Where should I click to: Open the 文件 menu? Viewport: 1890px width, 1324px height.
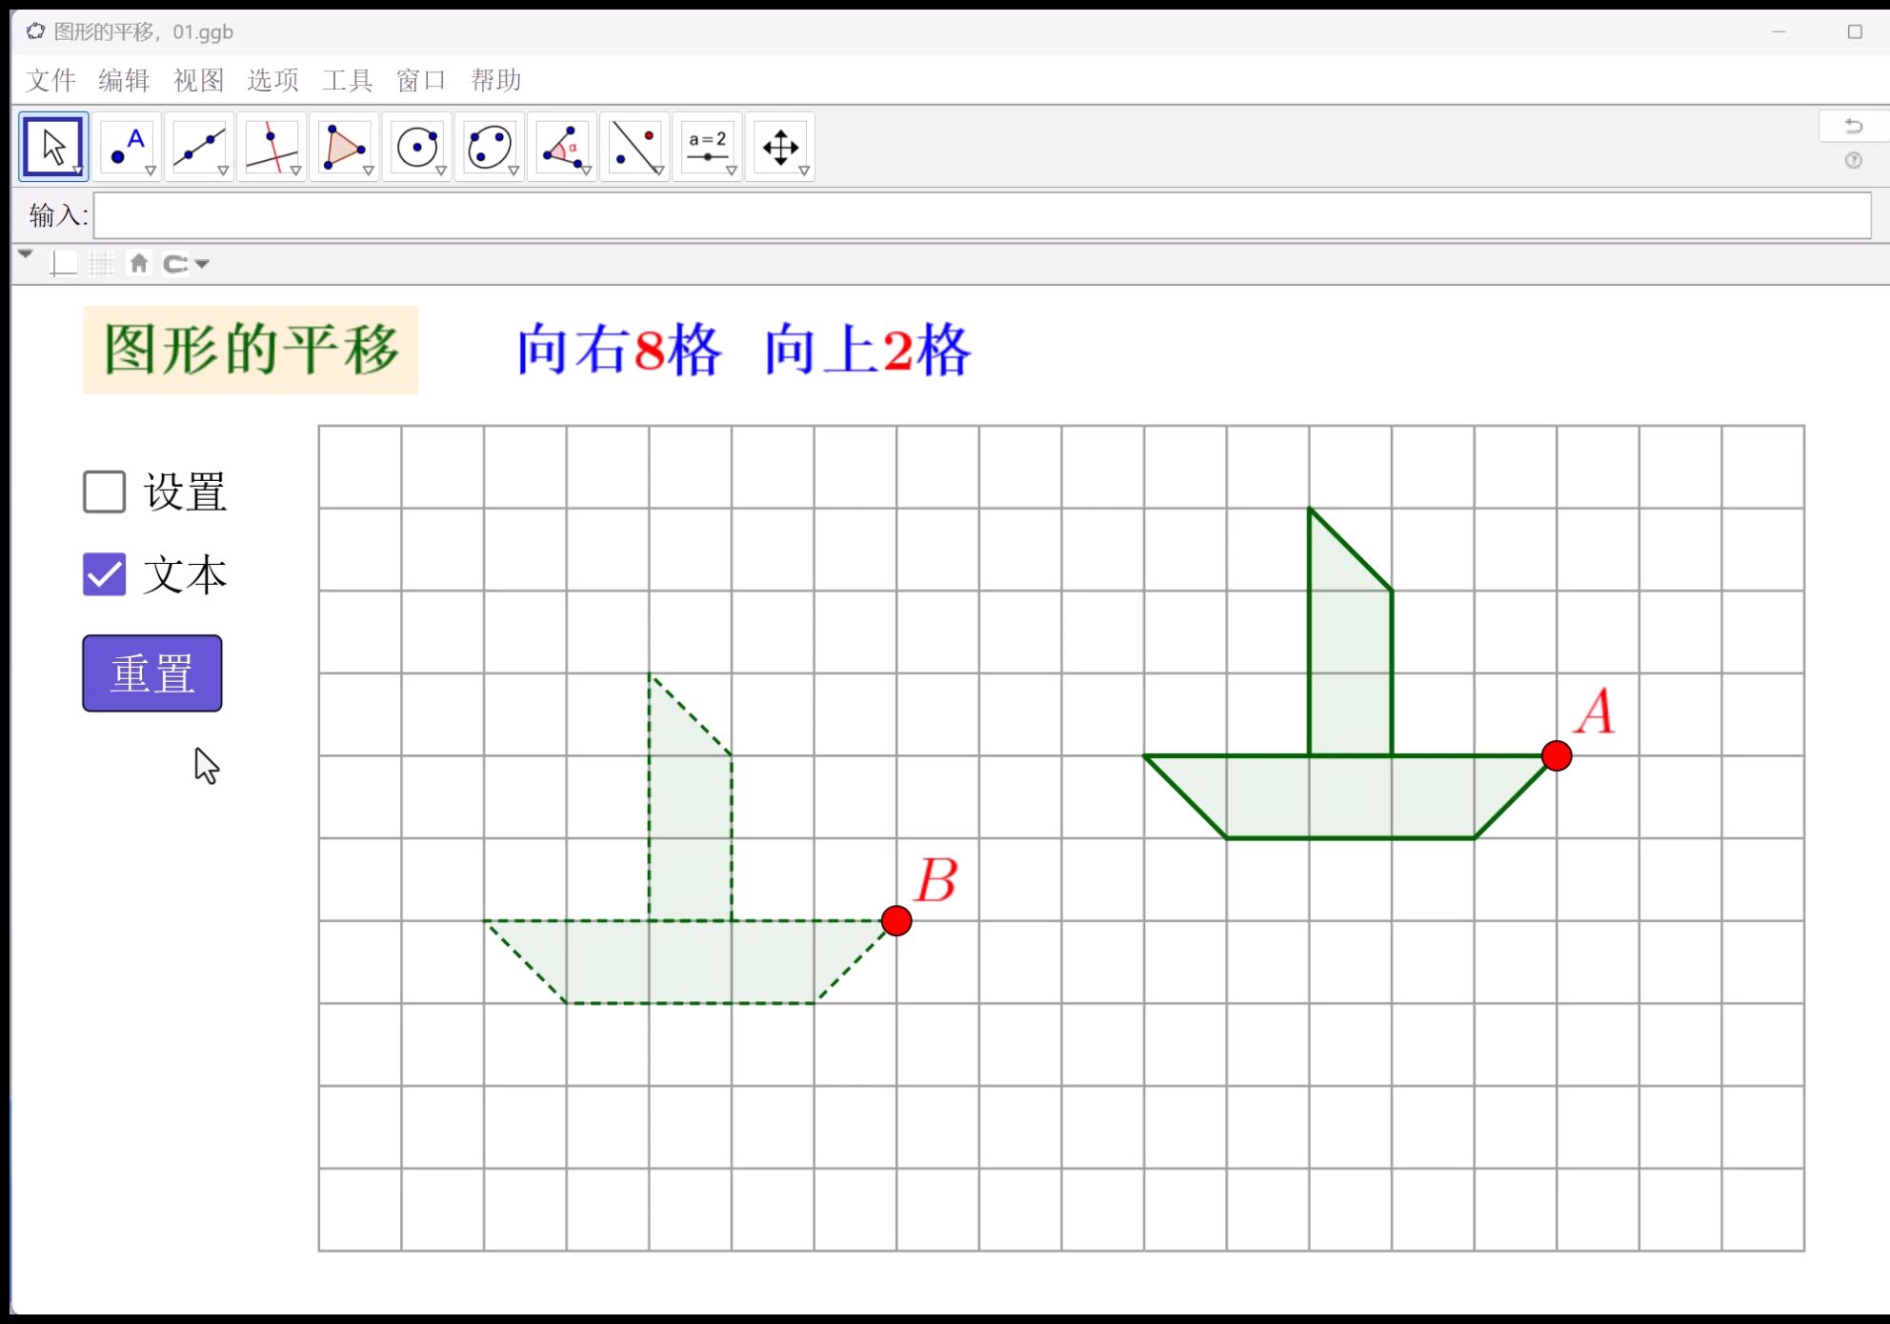[51, 80]
